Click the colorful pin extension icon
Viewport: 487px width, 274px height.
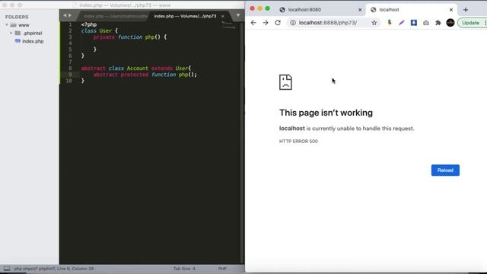click(389, 23)
